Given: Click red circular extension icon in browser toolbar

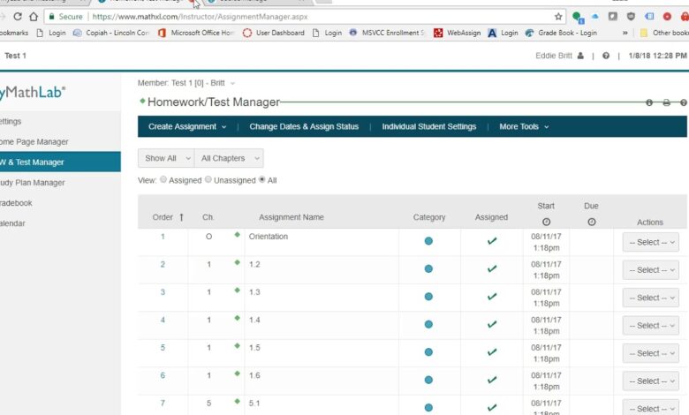Looking at the screenshot, I should tap(667, 17).
